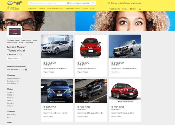The width and height of the screenshot is (175, 125).
Task: Open 'Nissan March 1.6 Sr Navi Mt' title
Action: pos(87,68)
